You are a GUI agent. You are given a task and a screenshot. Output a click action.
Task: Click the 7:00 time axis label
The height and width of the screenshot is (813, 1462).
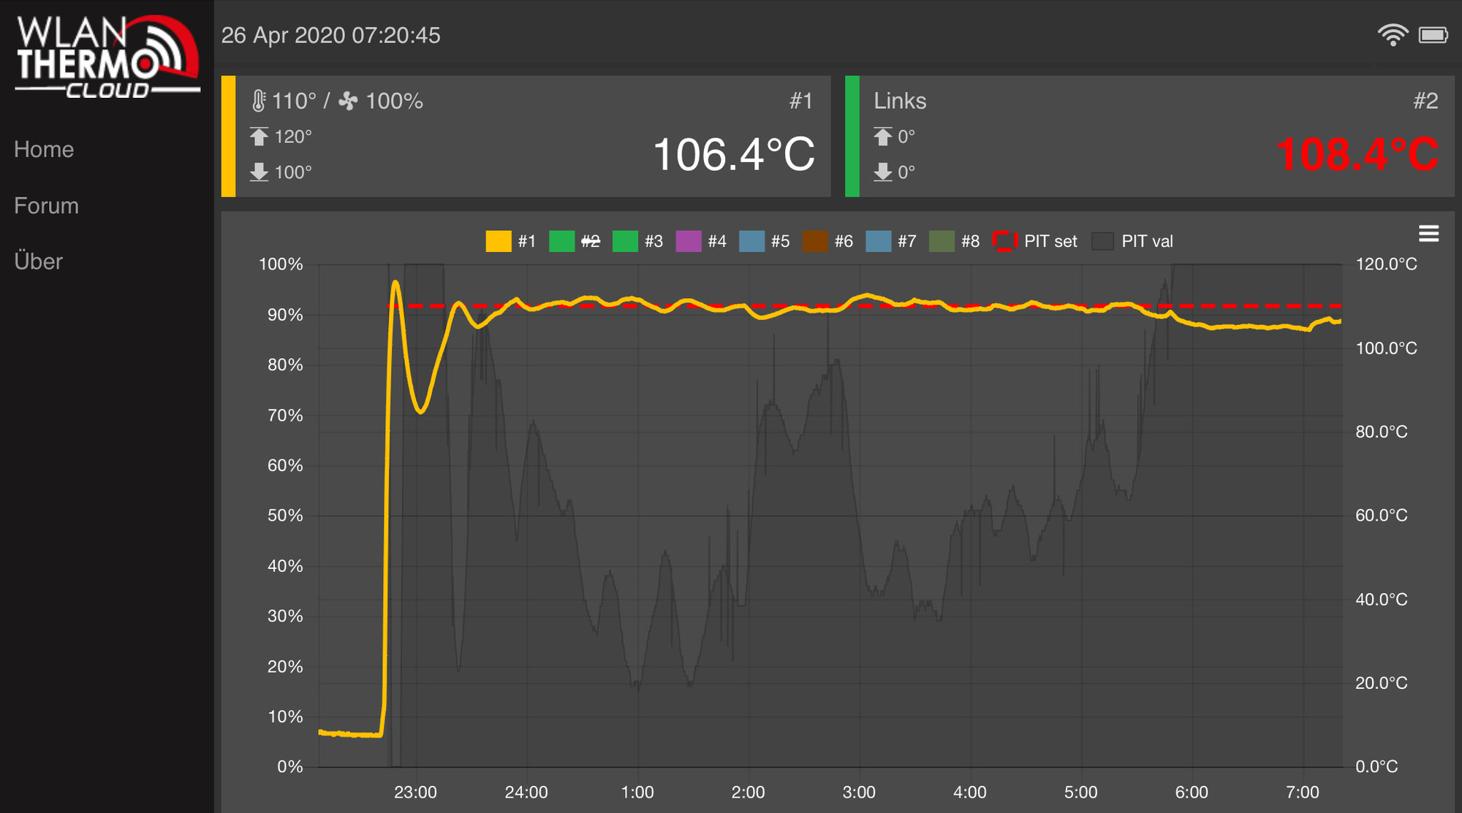(1303, 793)
